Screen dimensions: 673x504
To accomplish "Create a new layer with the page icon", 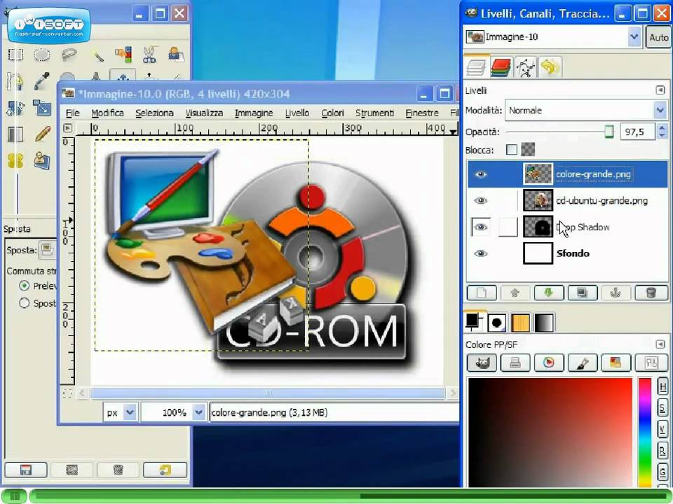I will (x=482, y=293).
